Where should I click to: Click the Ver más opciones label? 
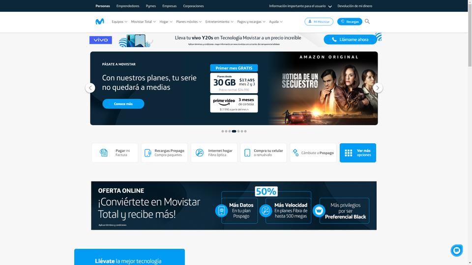point(364,153)
